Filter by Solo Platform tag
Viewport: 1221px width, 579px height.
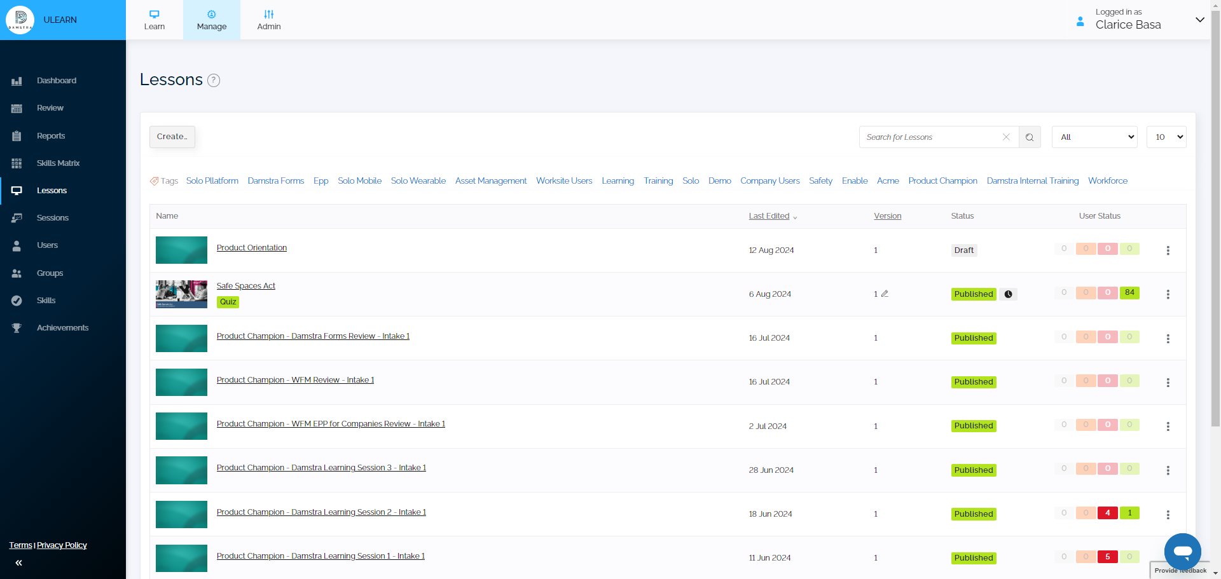point(212,181)
